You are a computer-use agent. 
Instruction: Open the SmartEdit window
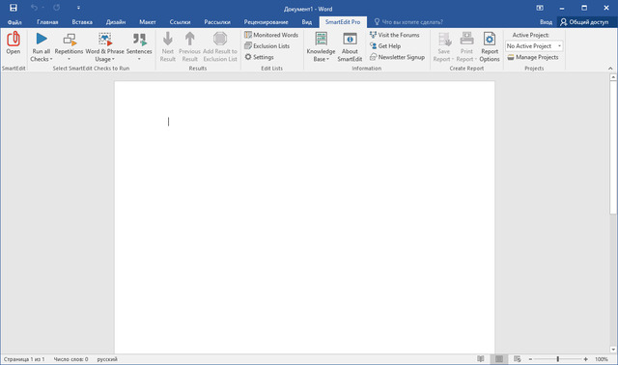(x=13, y=43)
